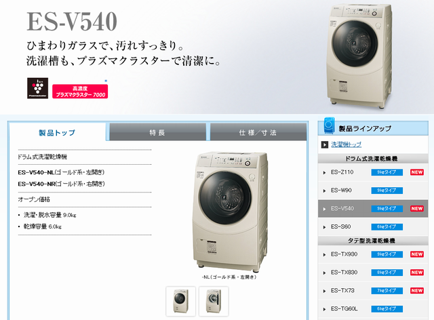Click the 9kgタイプ label beside ES-W90
The width and height of the screenshot is (434, 320).
tap(387, 191)
